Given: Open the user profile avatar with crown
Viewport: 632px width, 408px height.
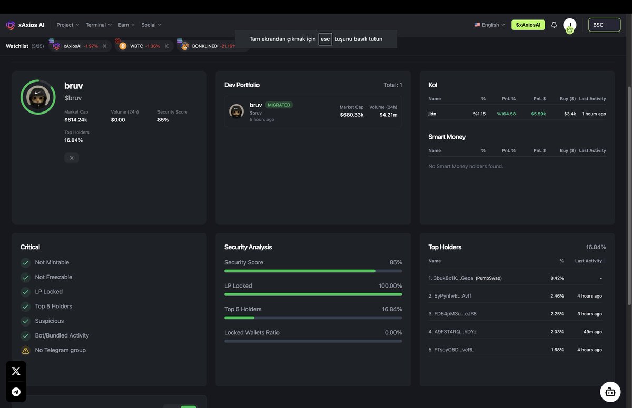Looking at the screenshot, I should 569,25.
